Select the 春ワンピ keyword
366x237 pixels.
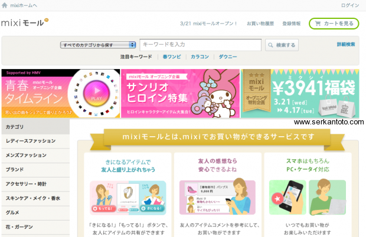172,57
